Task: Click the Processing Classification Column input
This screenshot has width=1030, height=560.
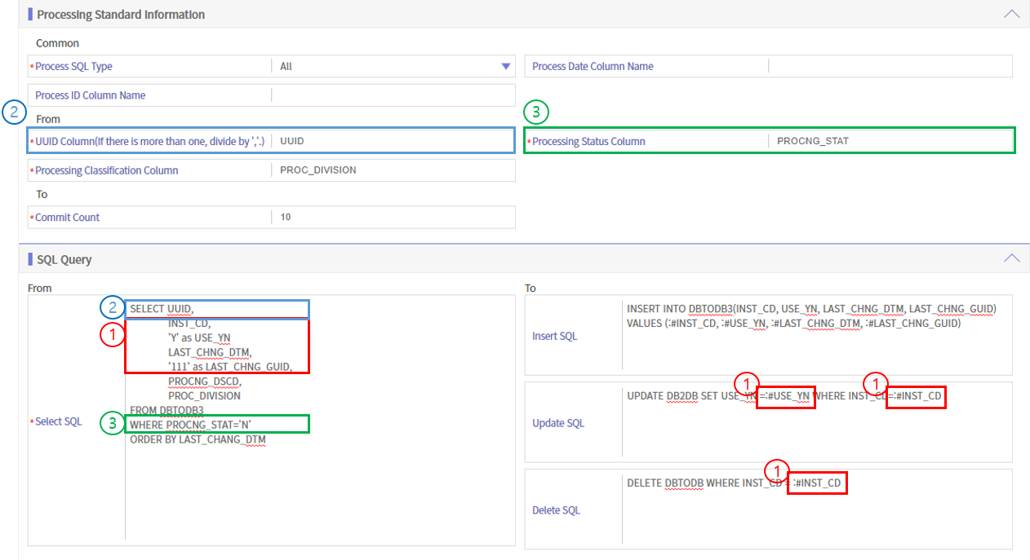Action: pos(392,170)
